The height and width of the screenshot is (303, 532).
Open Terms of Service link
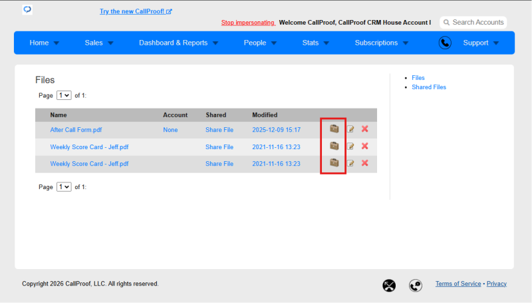click(x=458, y=284)
